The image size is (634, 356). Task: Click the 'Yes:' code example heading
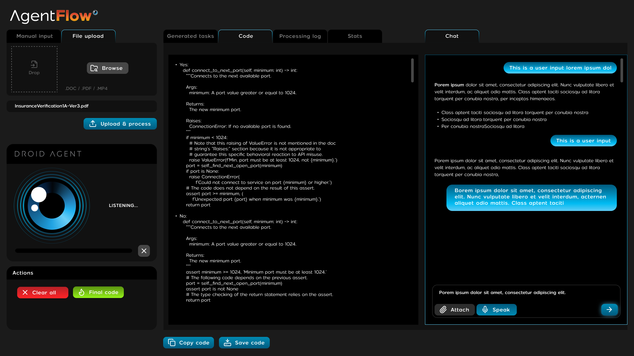(x=184, y=65)
